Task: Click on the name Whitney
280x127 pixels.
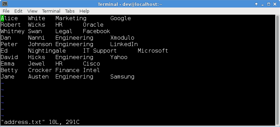Action: click(x=12, y=31)
